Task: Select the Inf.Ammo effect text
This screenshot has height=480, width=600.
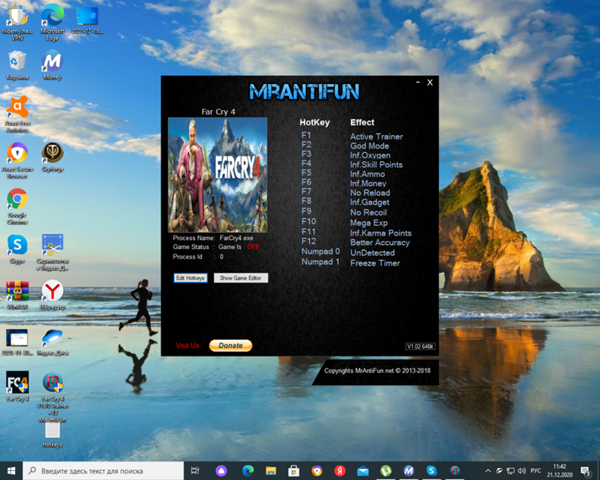Action: [367, 174]
